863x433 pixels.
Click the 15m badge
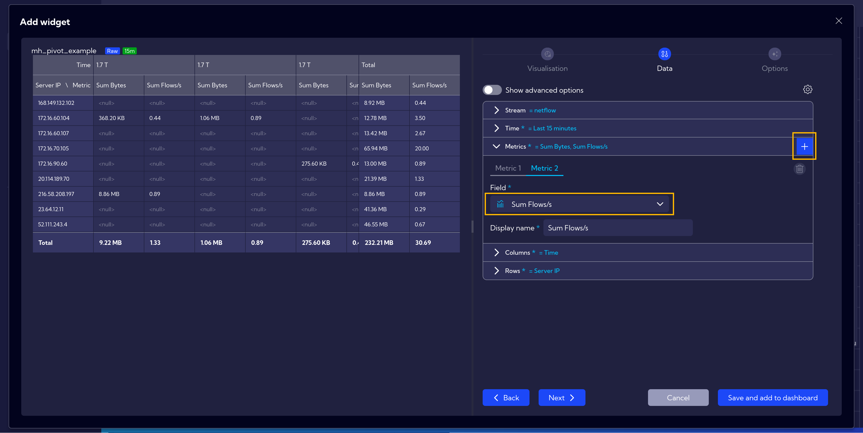(130, 51)
